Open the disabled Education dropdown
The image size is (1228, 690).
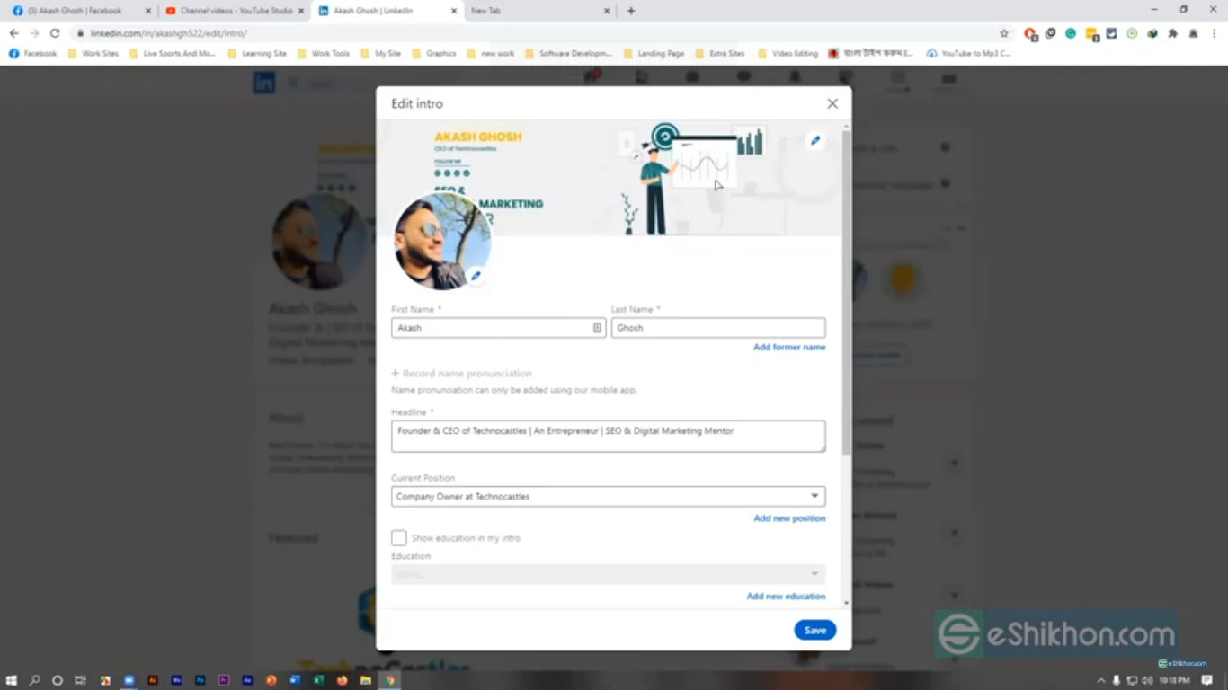point(608,574)
